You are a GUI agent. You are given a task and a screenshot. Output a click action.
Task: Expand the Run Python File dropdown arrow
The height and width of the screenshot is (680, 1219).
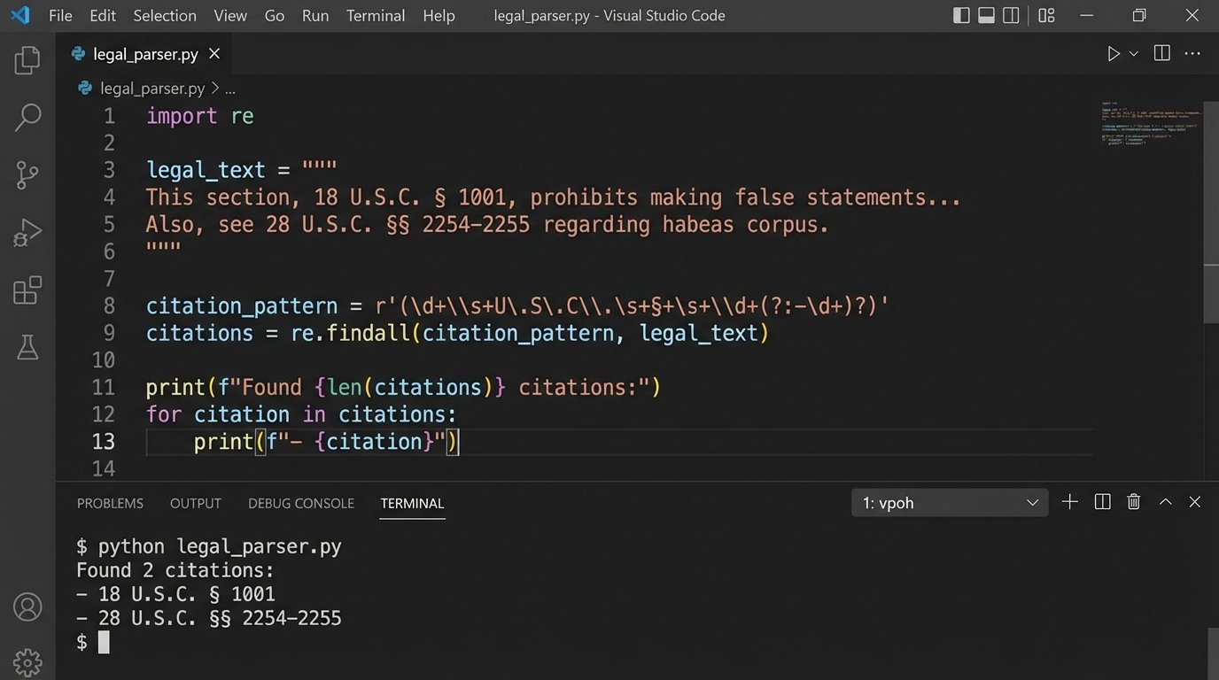1133,54
